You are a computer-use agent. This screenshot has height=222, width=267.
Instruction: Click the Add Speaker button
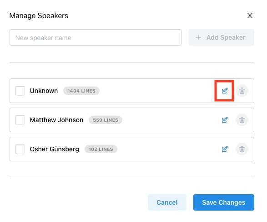pos(222,37)
